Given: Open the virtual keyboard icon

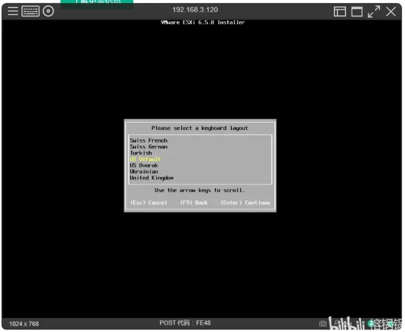Looking at the screenshot, I should tap(31, 12).
